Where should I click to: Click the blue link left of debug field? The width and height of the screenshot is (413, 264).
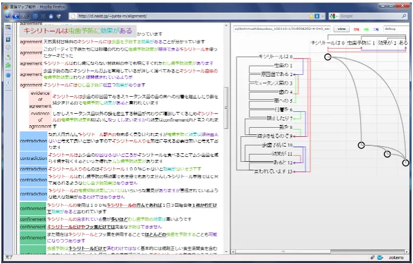tap(376, 29)
